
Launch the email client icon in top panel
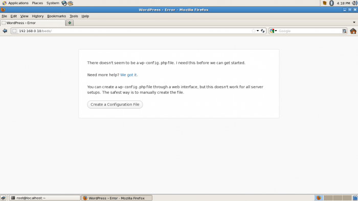(x=71, y=3)
